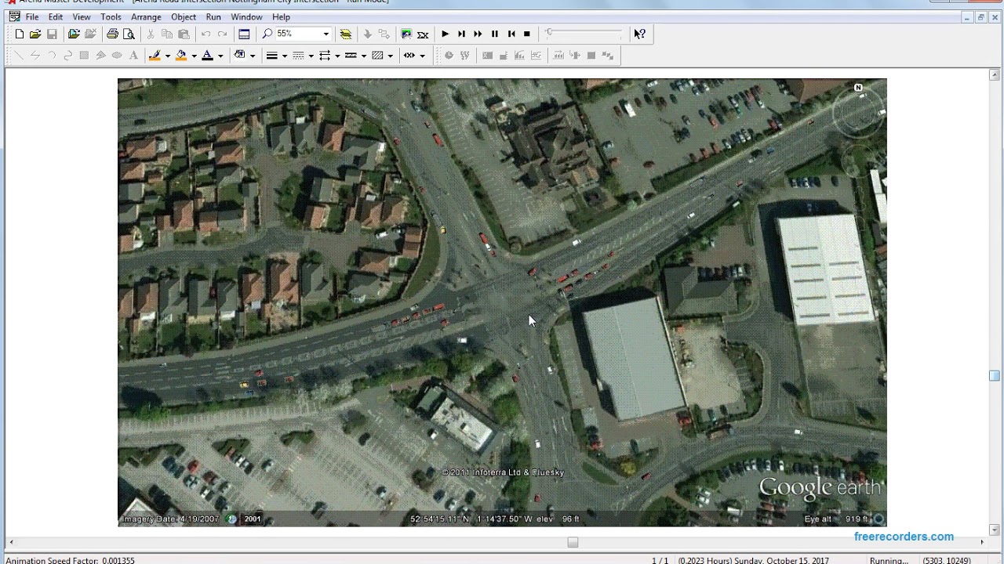Click the Google Earth compass ring

click(859, 114)
